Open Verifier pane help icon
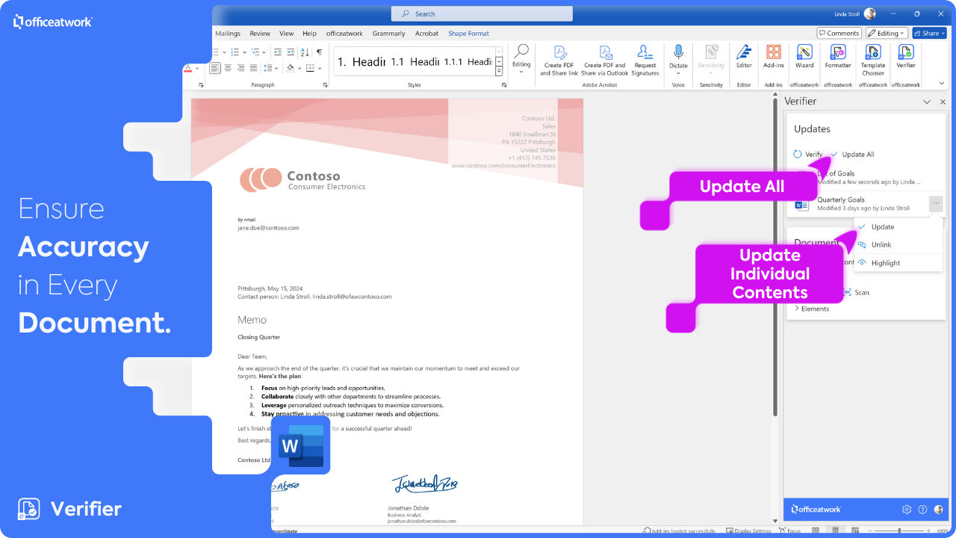Image resolution: width=956 pixels, height=538 pixels. 922,510
